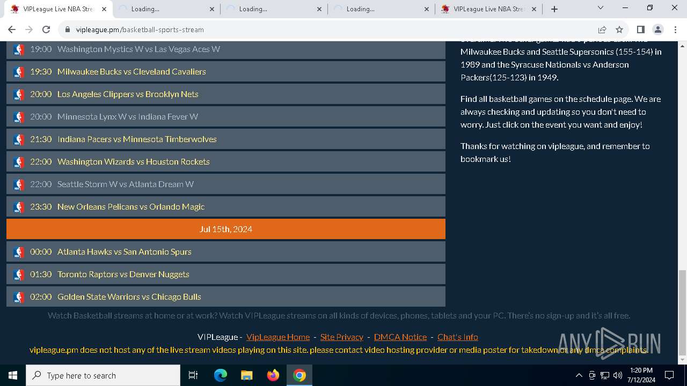Open network status icon in system tray
This screenshot has width=687, height=386.
click(x=605, y=375)
